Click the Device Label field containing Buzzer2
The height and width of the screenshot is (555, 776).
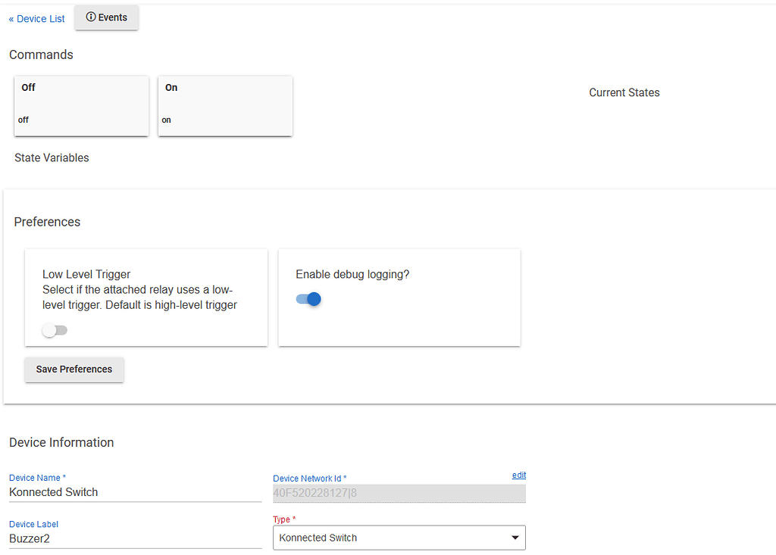click(135, 538)
